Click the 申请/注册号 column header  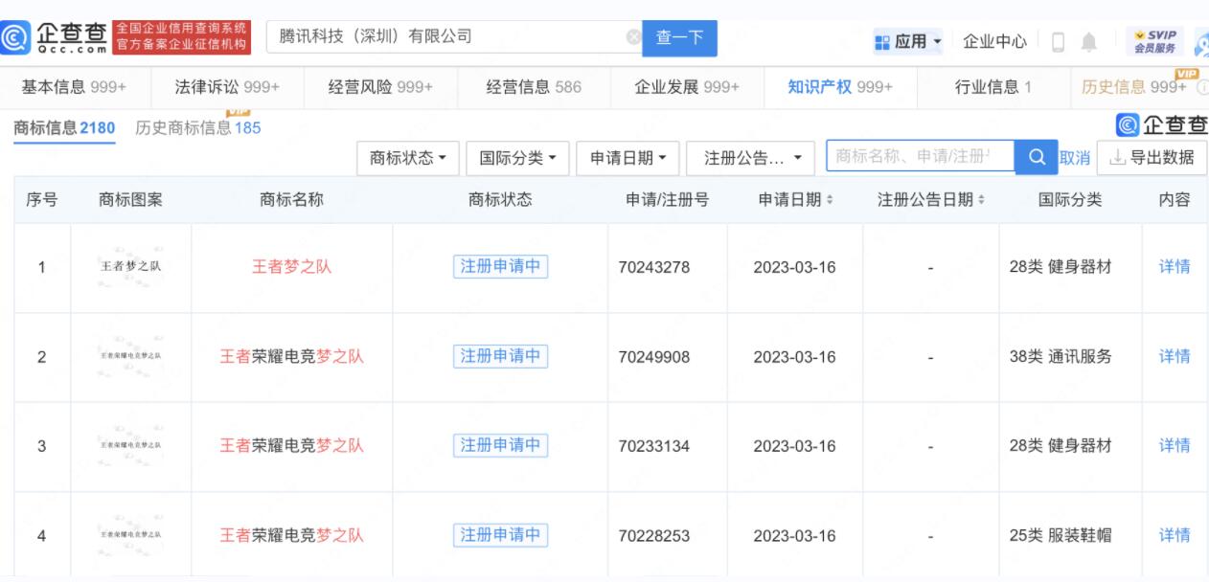click(667, 200)
